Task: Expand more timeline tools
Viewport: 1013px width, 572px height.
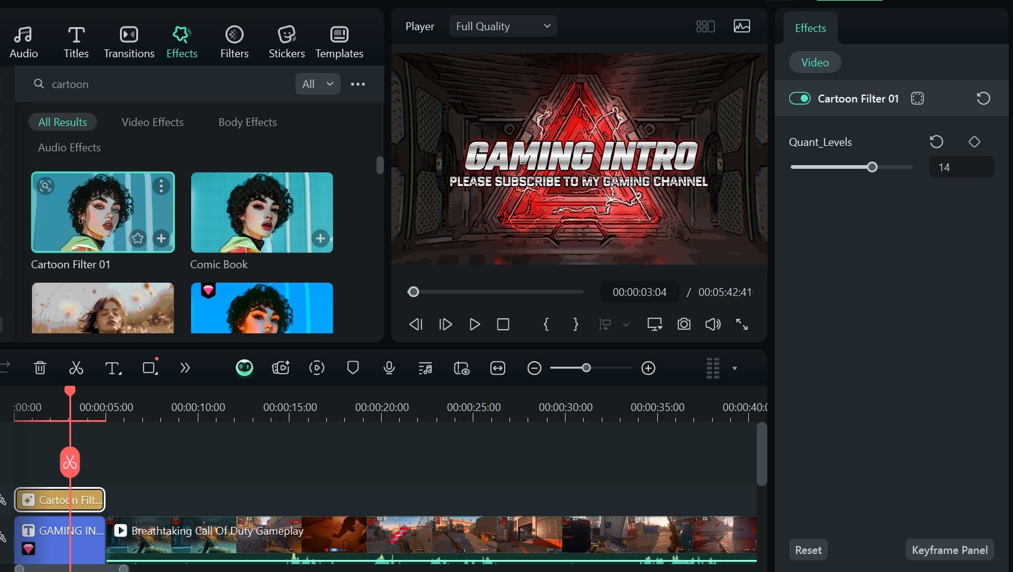Action: point(185,368)
